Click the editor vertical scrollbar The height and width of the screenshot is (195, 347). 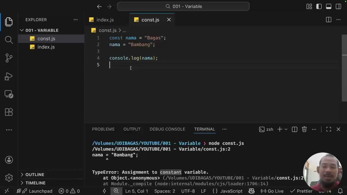click(345, 68)
